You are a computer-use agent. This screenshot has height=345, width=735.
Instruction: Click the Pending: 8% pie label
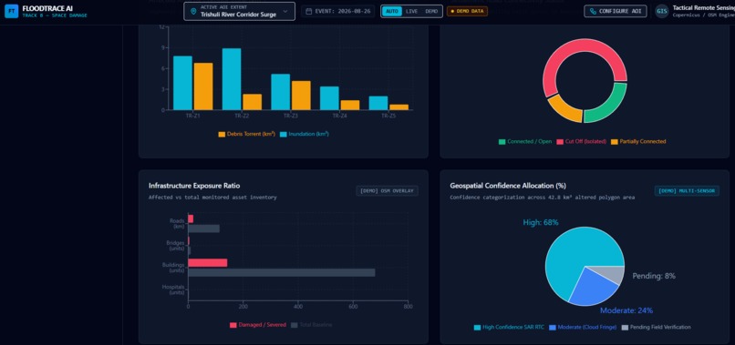point(654,276)
